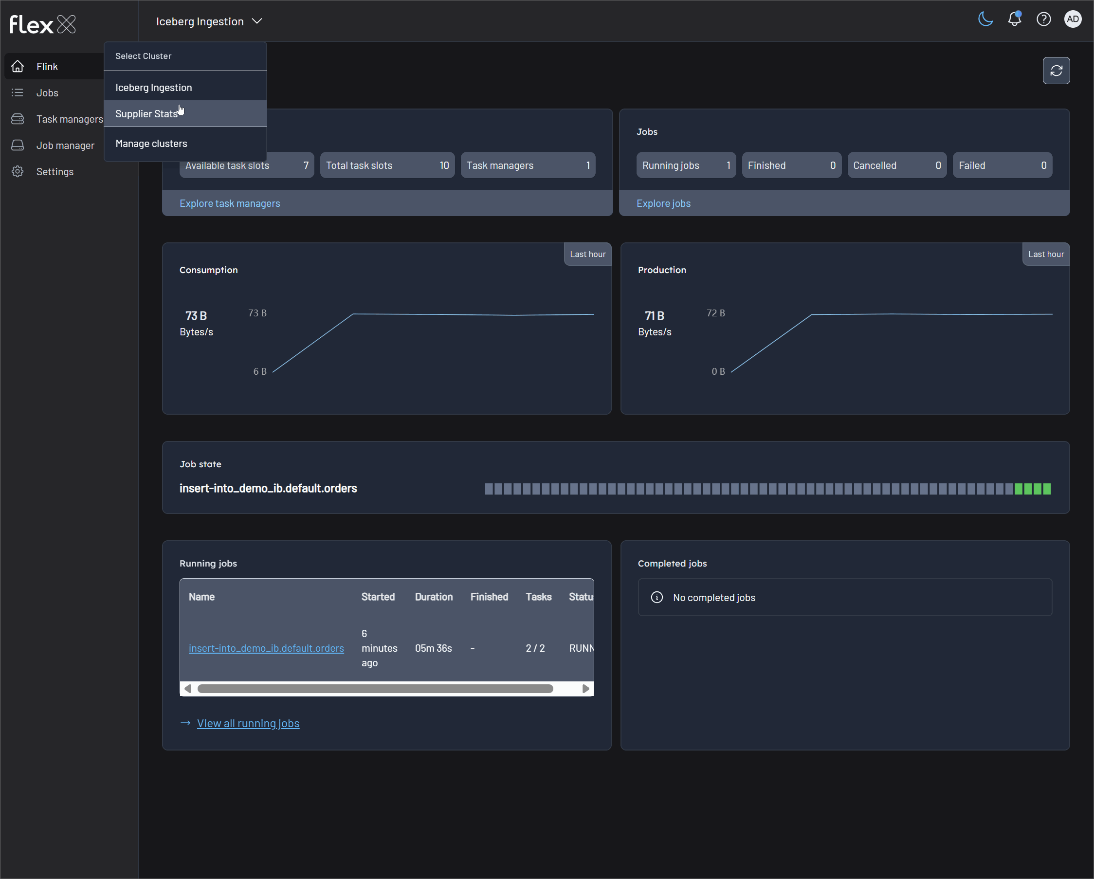Follow the Explore task managers link
Viewport: 1094px width, 879px height.
point(229,203)
